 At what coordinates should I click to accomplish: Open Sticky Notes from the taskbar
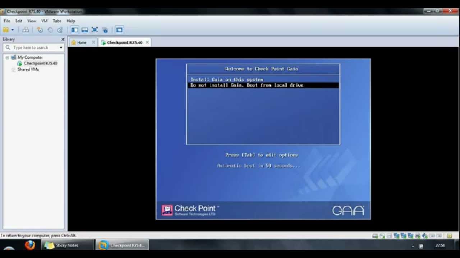[67, 245]
